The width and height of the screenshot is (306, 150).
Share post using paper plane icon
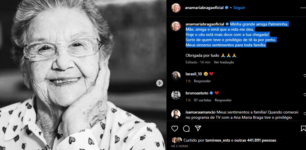tap(198, 128)
